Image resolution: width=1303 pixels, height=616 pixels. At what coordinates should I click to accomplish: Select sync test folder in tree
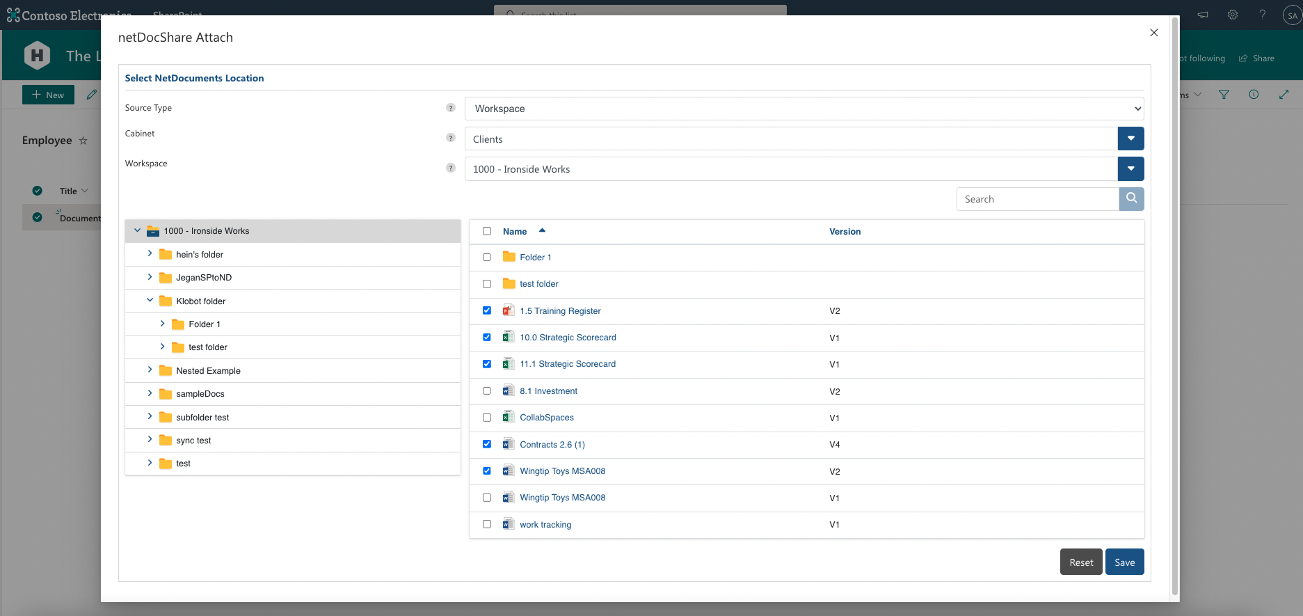coord(193,441)
